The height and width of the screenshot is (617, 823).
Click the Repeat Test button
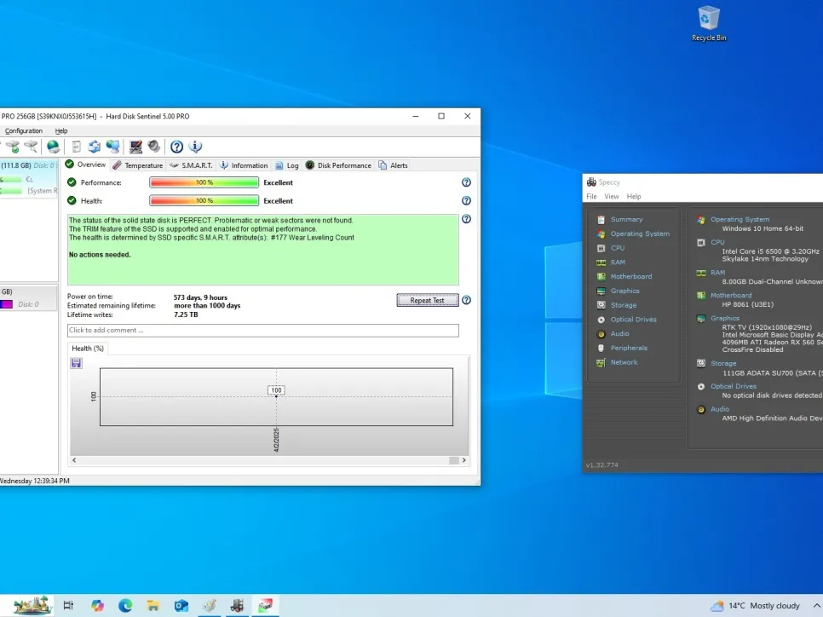427,300
